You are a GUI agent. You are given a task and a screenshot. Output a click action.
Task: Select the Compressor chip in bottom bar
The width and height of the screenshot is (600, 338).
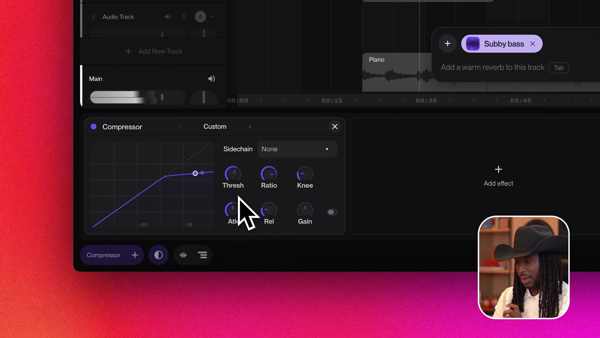coord(103,255)
